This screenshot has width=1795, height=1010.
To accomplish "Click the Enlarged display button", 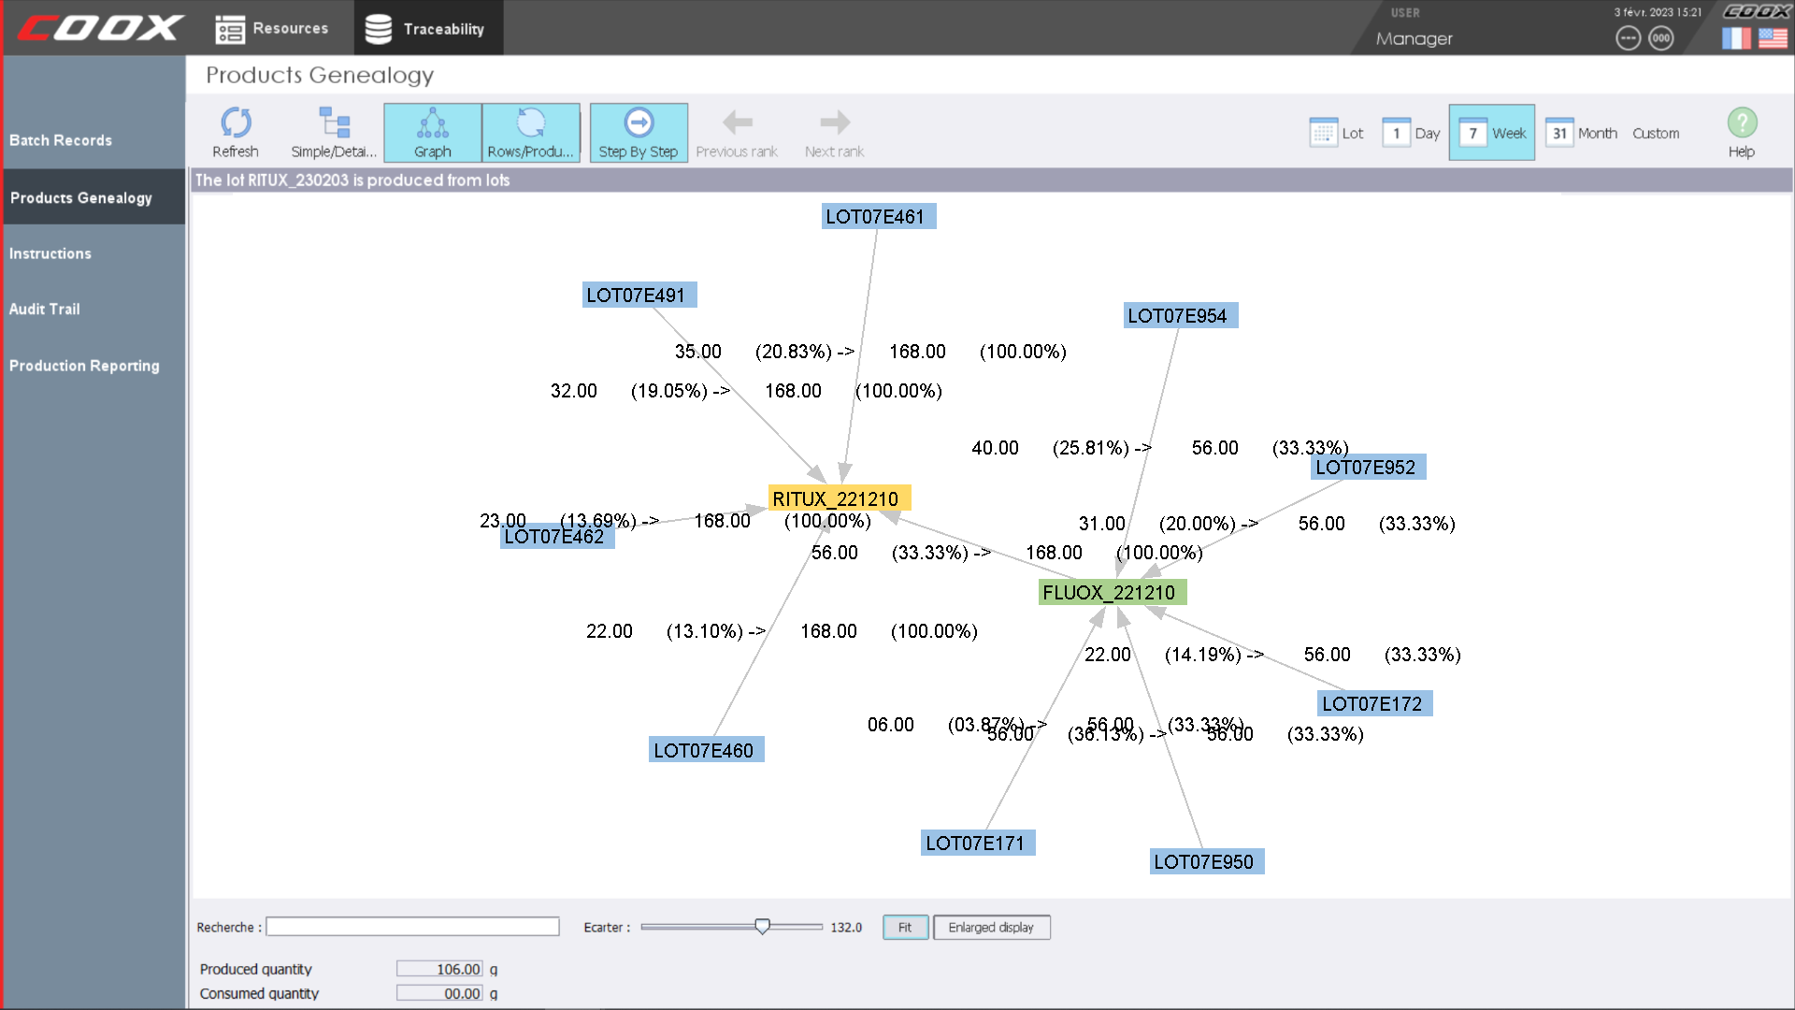I will point(991,928).
